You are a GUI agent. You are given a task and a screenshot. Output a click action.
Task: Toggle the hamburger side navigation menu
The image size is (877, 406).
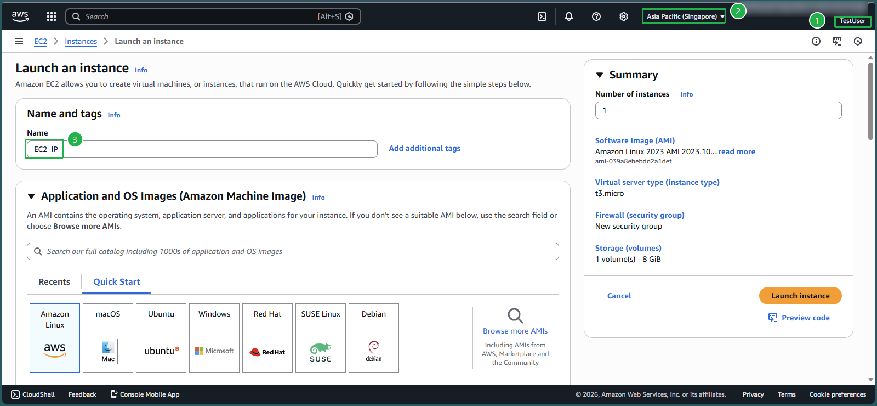tap(19, 41)
